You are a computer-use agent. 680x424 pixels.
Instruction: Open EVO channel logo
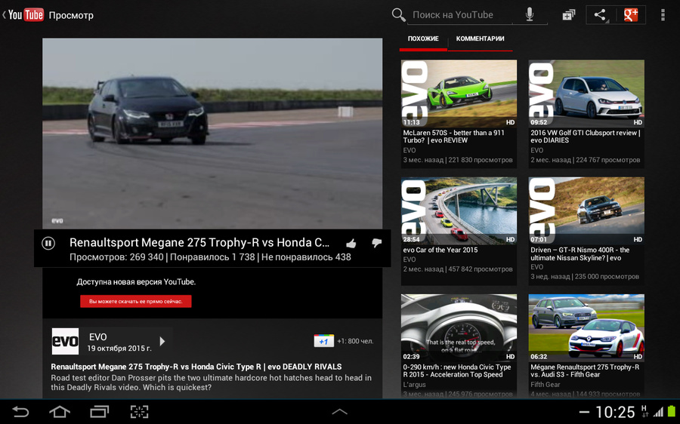[65, 341]
